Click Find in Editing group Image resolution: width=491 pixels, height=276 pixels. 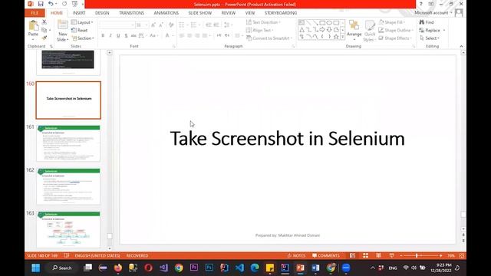click(x=427, y=22)
